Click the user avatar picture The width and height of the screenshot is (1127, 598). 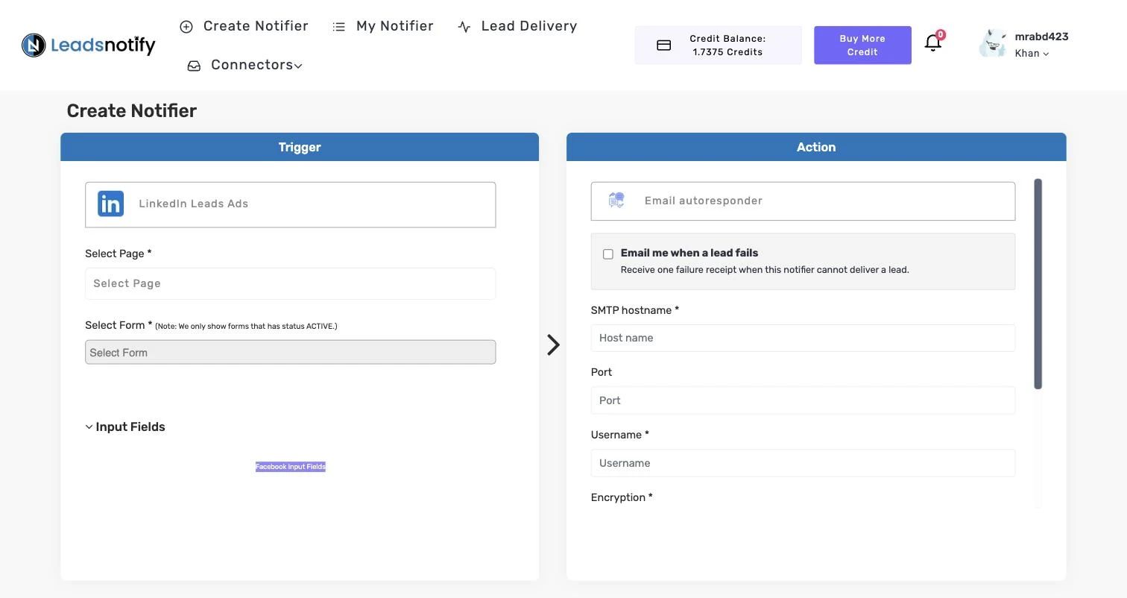(x=993, y=44)
